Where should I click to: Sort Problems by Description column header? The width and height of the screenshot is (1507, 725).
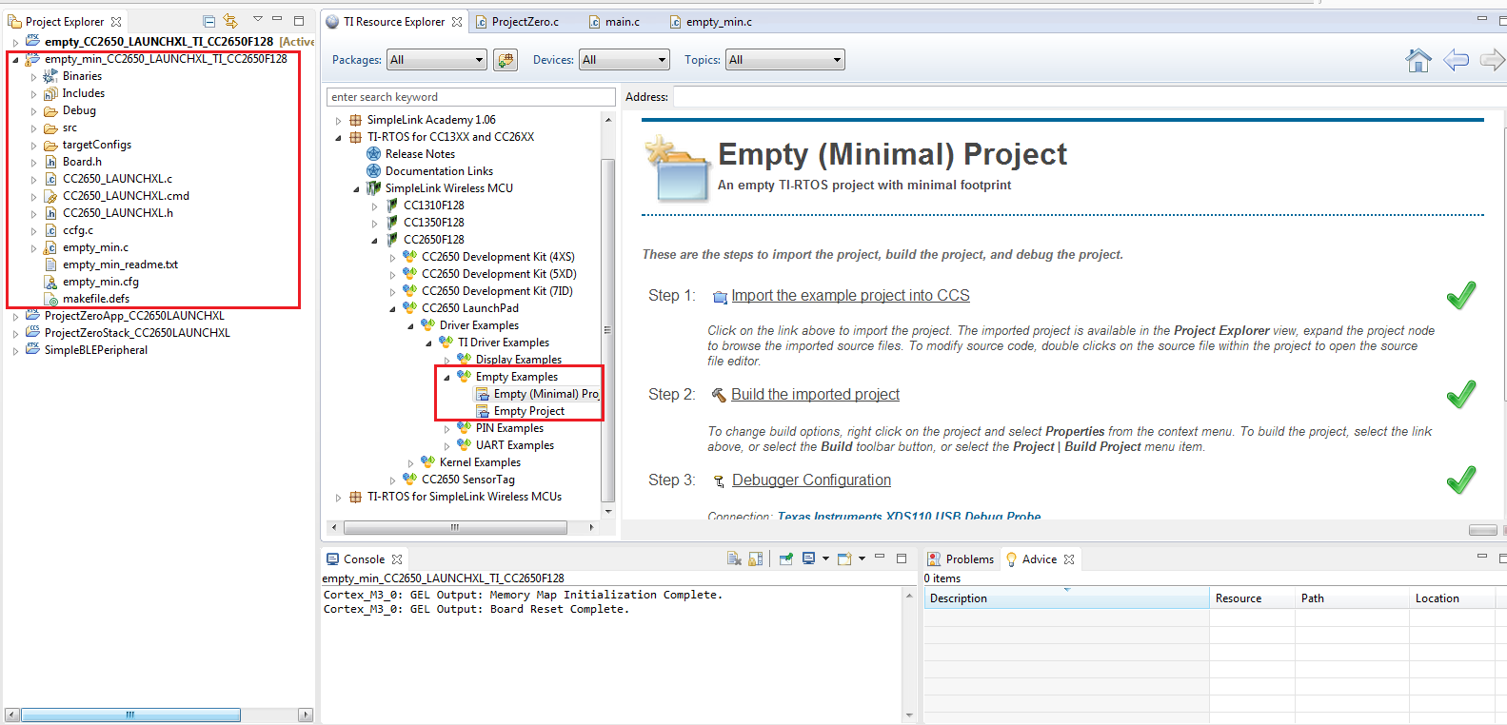1066,598
